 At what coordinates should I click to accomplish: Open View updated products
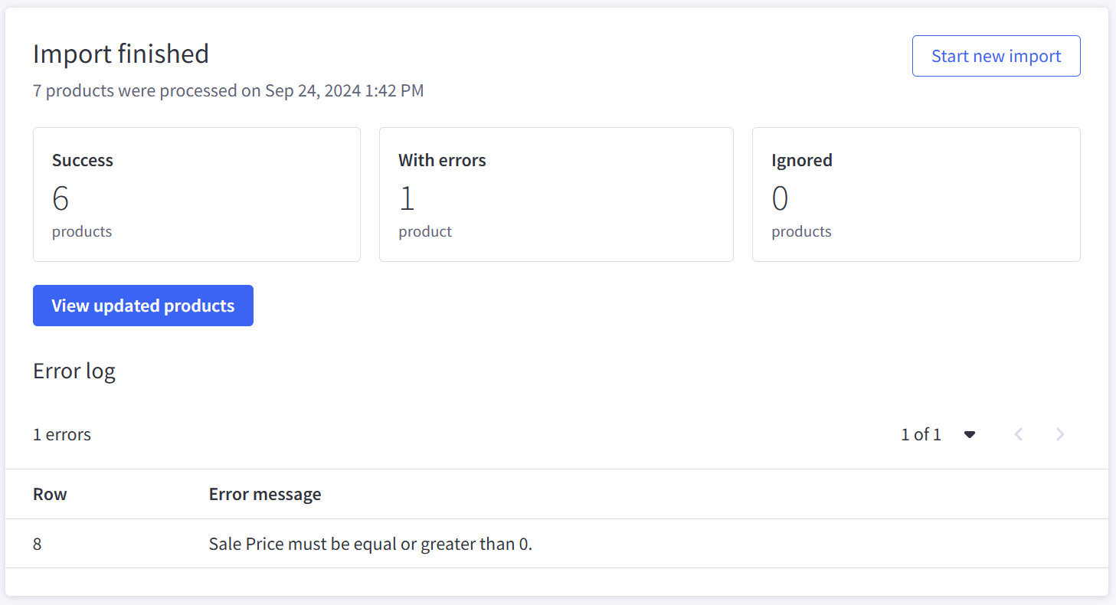[x=143, y=306]
